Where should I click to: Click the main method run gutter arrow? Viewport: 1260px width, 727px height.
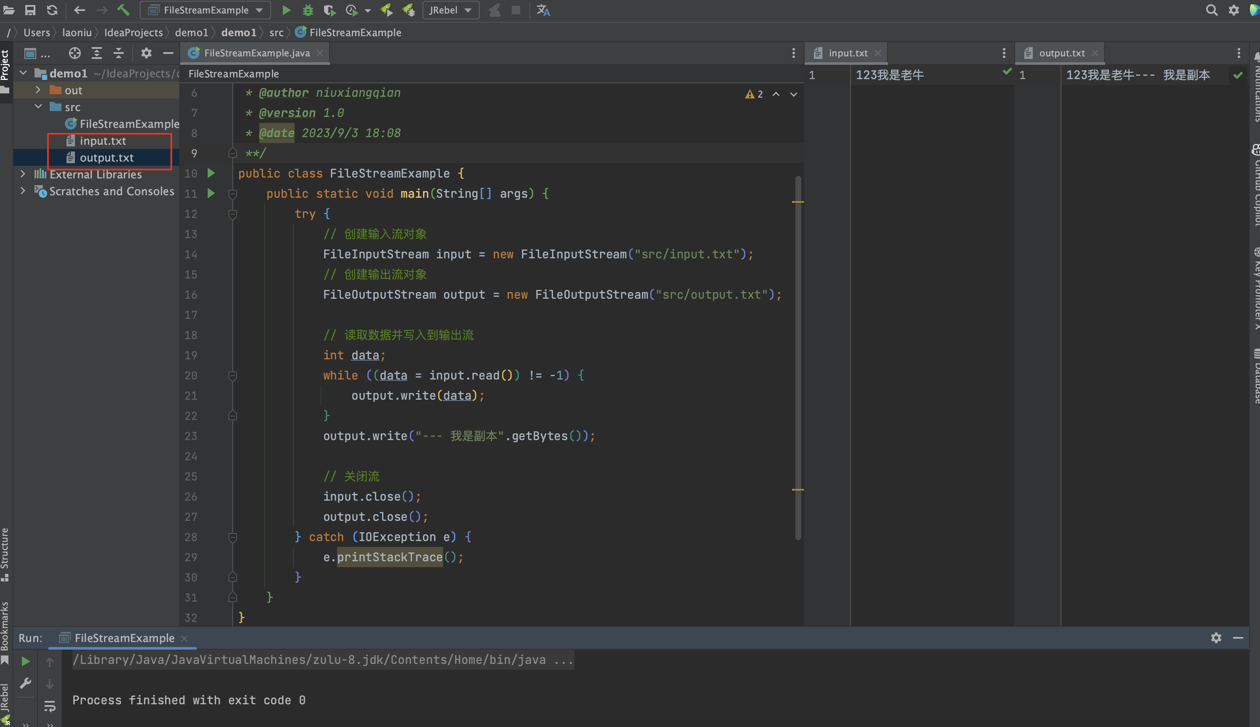click(x=211, y=194)
